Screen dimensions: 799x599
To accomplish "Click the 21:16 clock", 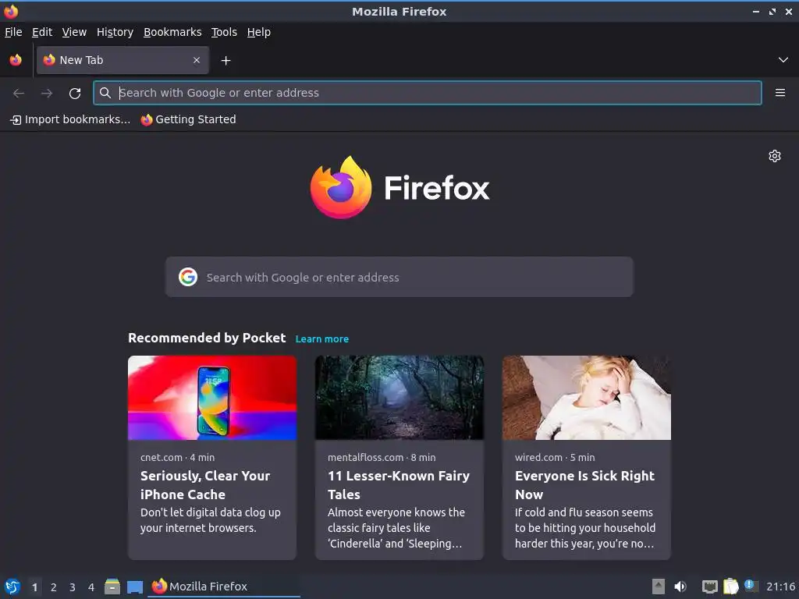I will [780, 587].
